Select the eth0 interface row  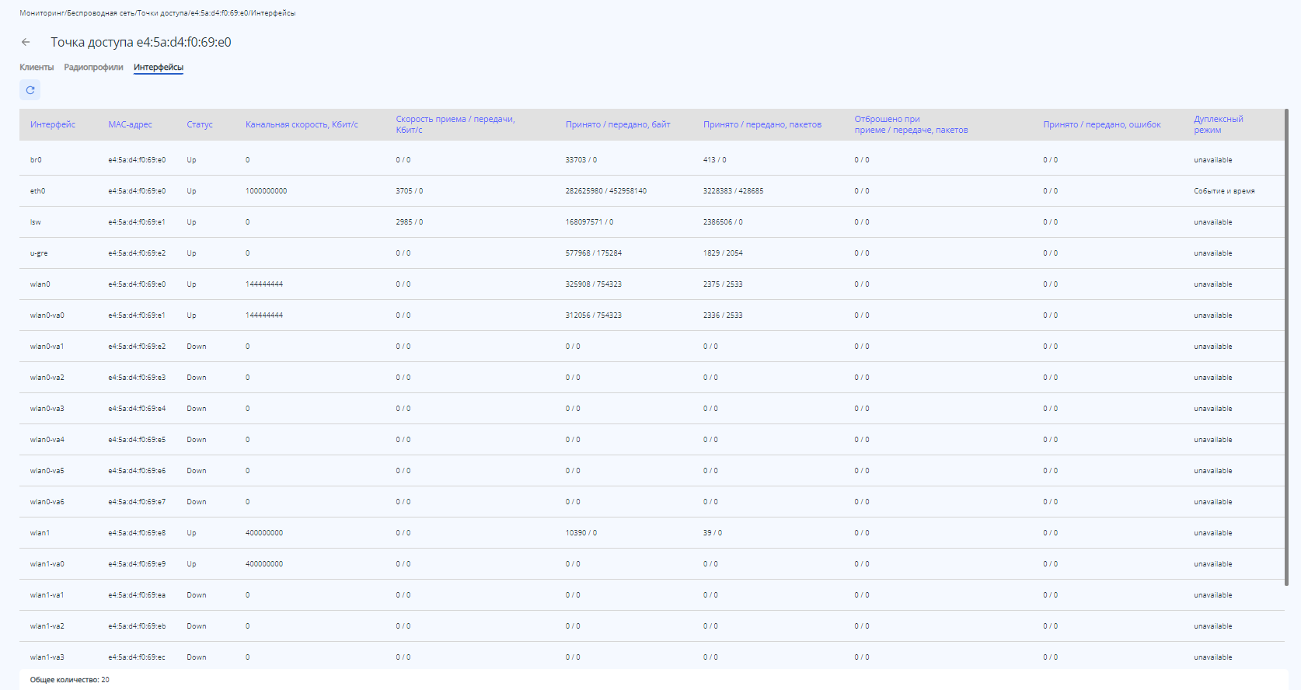[38, 191]
